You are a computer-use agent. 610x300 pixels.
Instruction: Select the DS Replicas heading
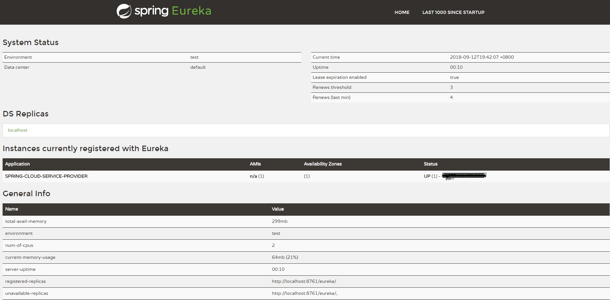click(x=26, y=114)
